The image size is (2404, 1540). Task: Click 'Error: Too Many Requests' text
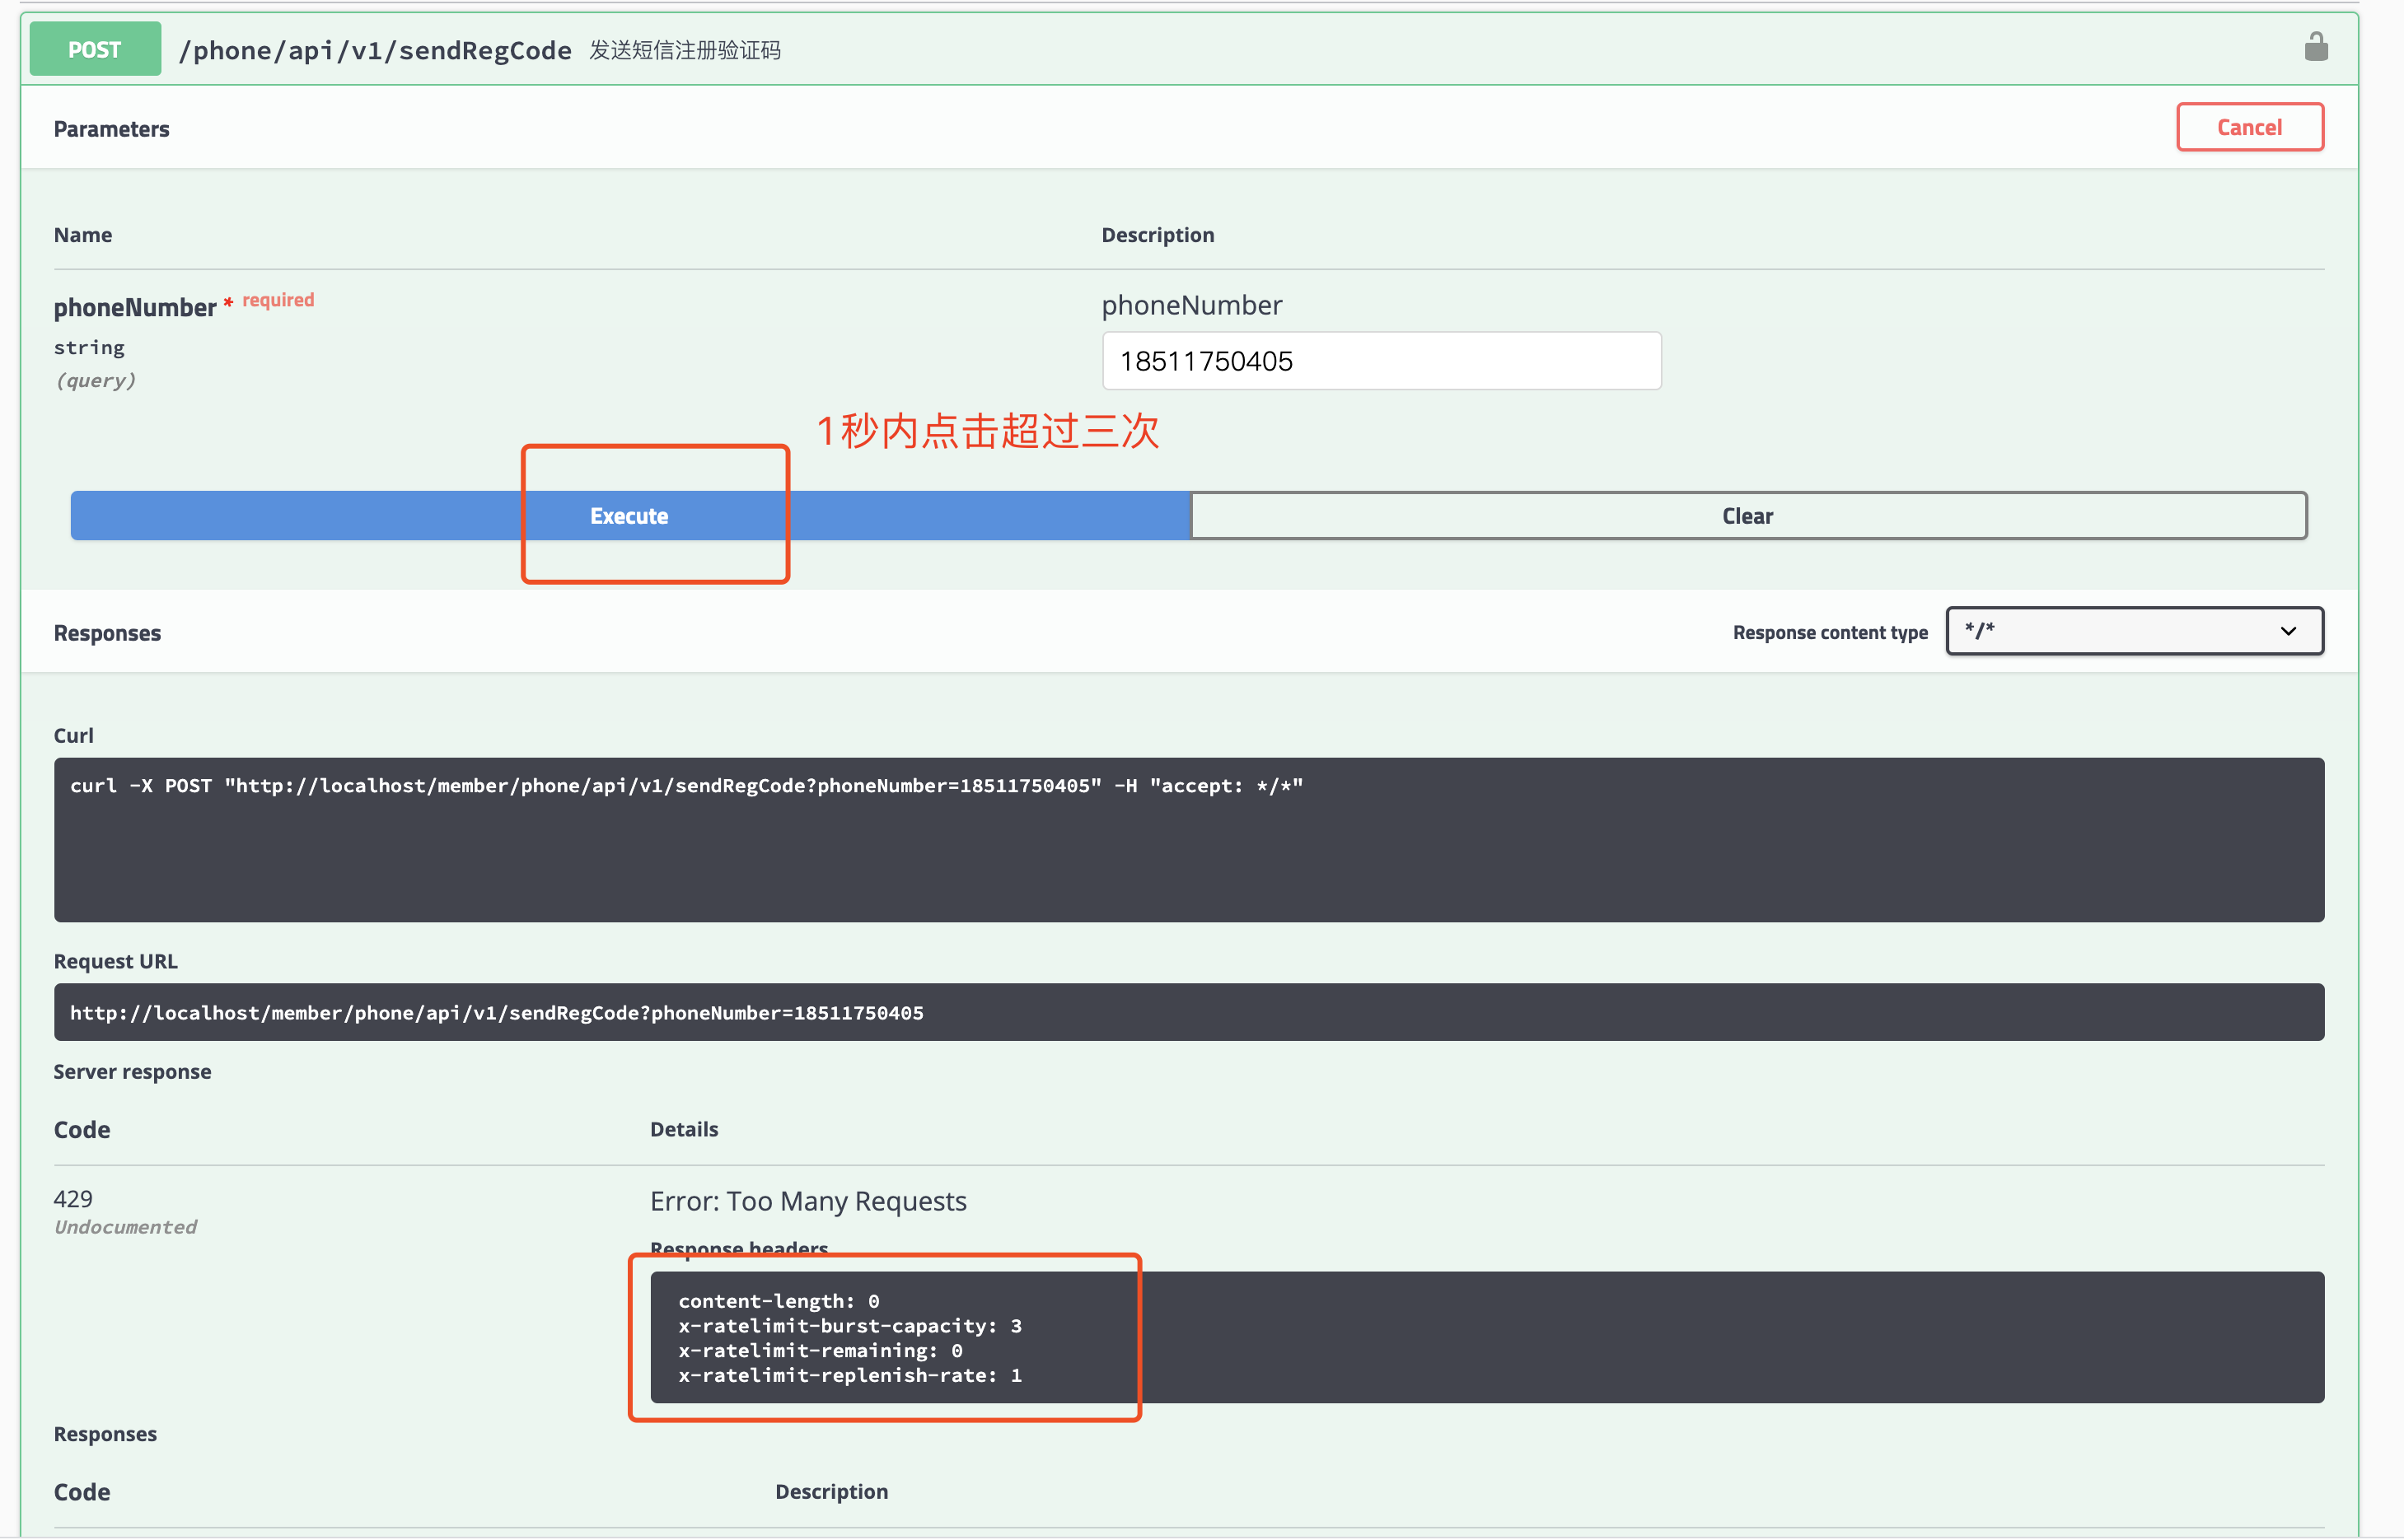click(808, 1201)
